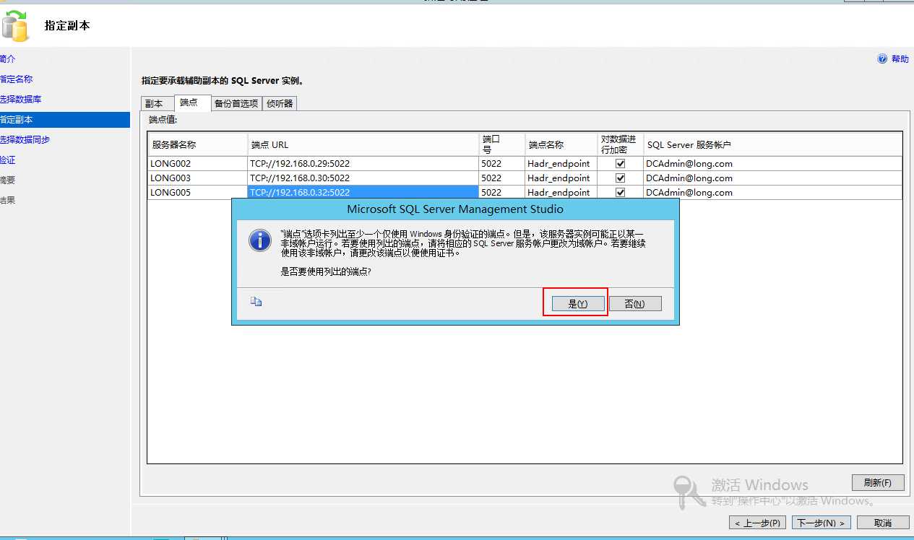Click the 刷新(F) button
Screen dimensions: 914x540
point(878,483)
